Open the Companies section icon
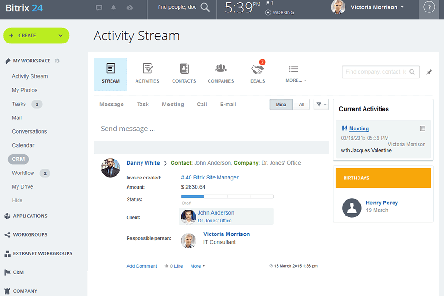Image resolution: width=444 pixels, height=296 pixels. point(221,68)
